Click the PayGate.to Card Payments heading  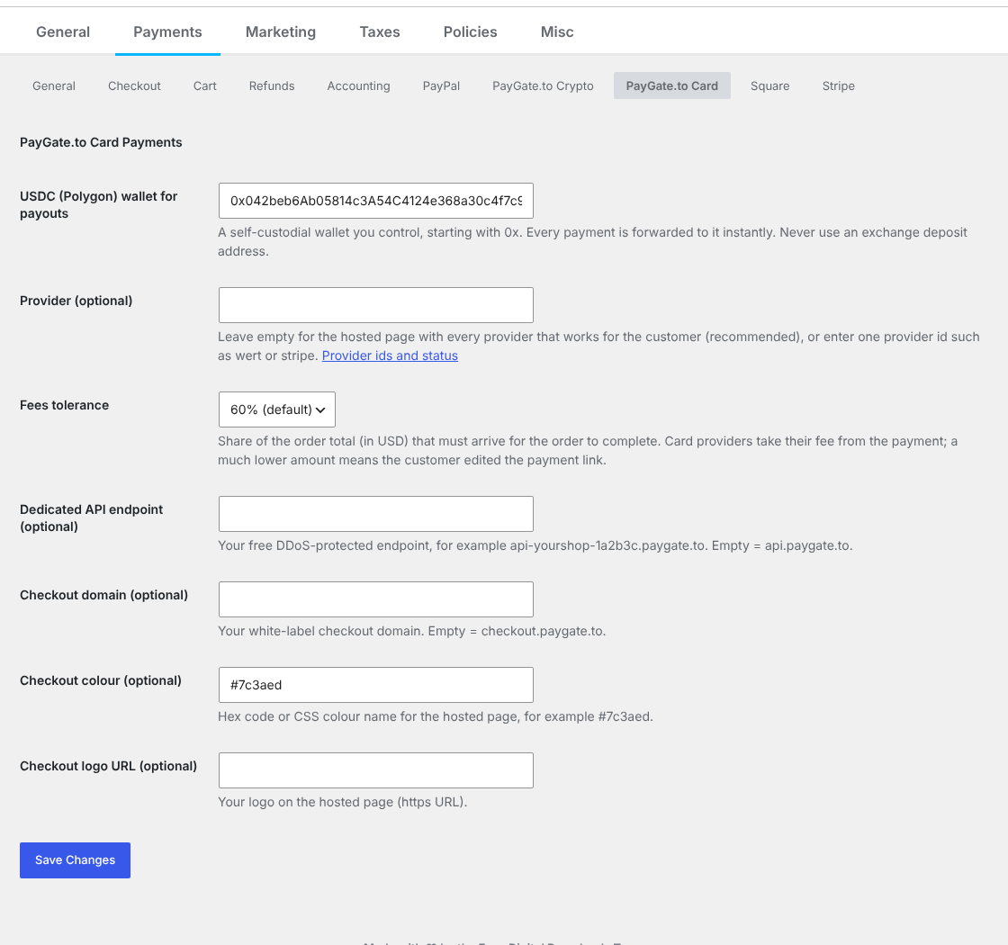point(101,142)
